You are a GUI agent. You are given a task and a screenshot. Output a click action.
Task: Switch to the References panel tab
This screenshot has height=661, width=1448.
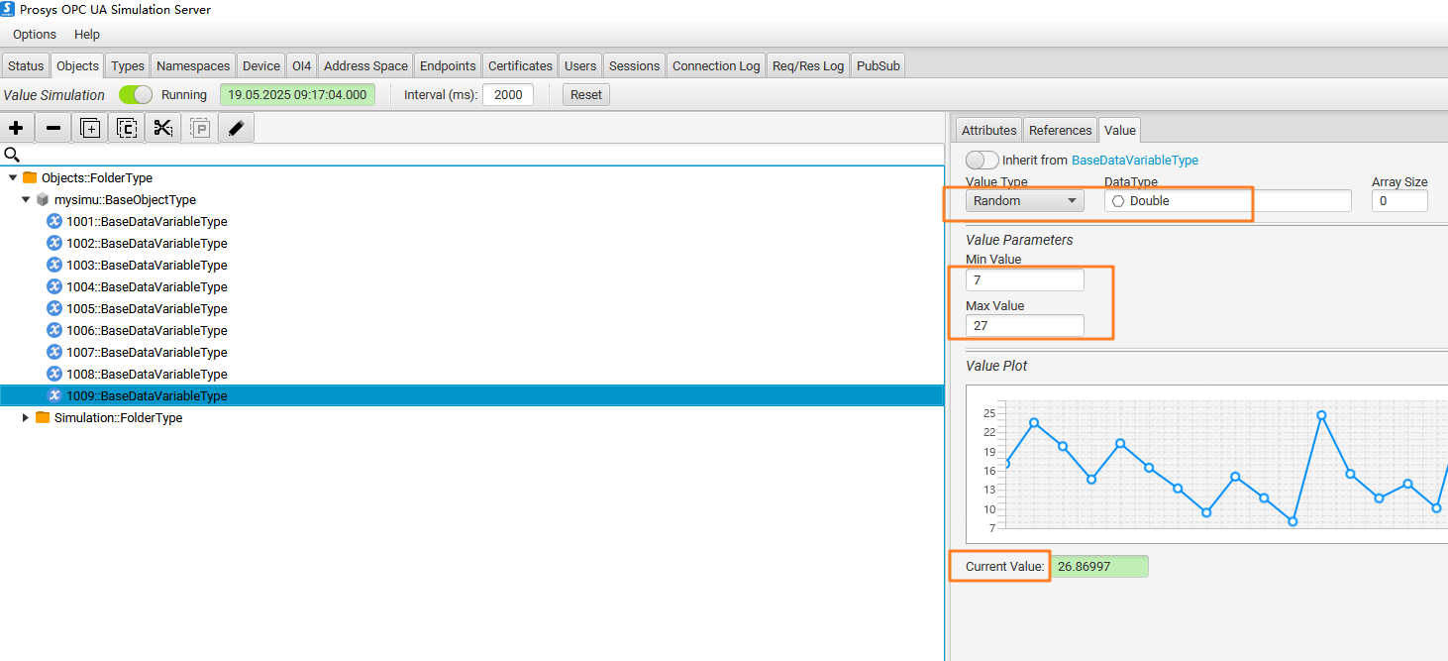(x=1060, y=130)
